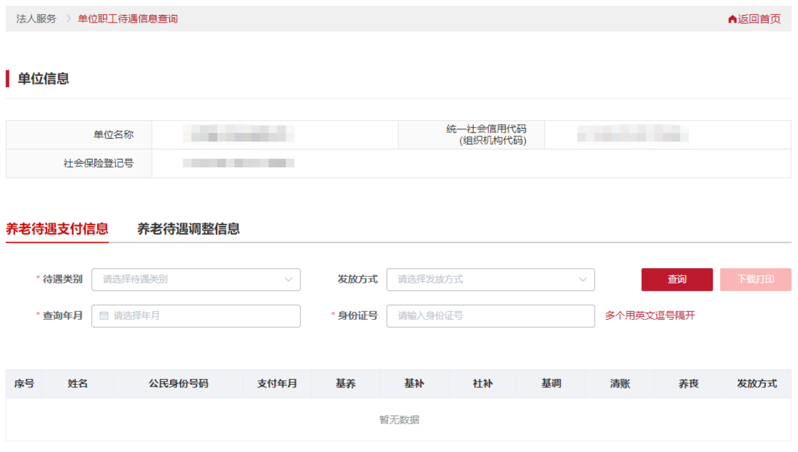Click the dropdown arrow of 发放方式
The height and width of the screenshot is (452, 798).
(x=583, y=279)
